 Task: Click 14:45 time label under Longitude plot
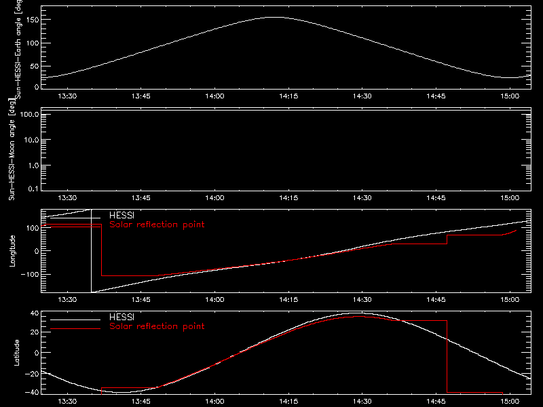[x=436, y=300]
